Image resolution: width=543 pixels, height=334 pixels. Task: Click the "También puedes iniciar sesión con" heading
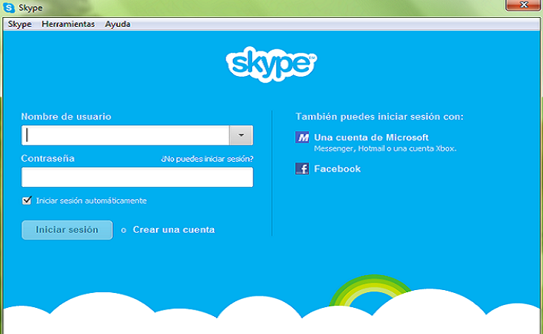pyautogui.click(x=379, y=116)
